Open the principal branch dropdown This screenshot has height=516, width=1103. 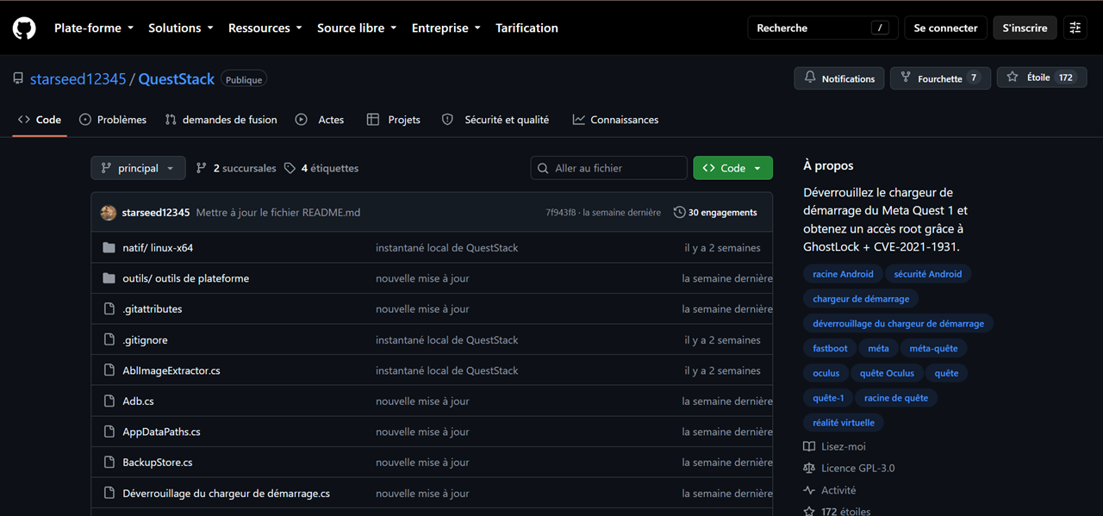click(x=138, y=168)
